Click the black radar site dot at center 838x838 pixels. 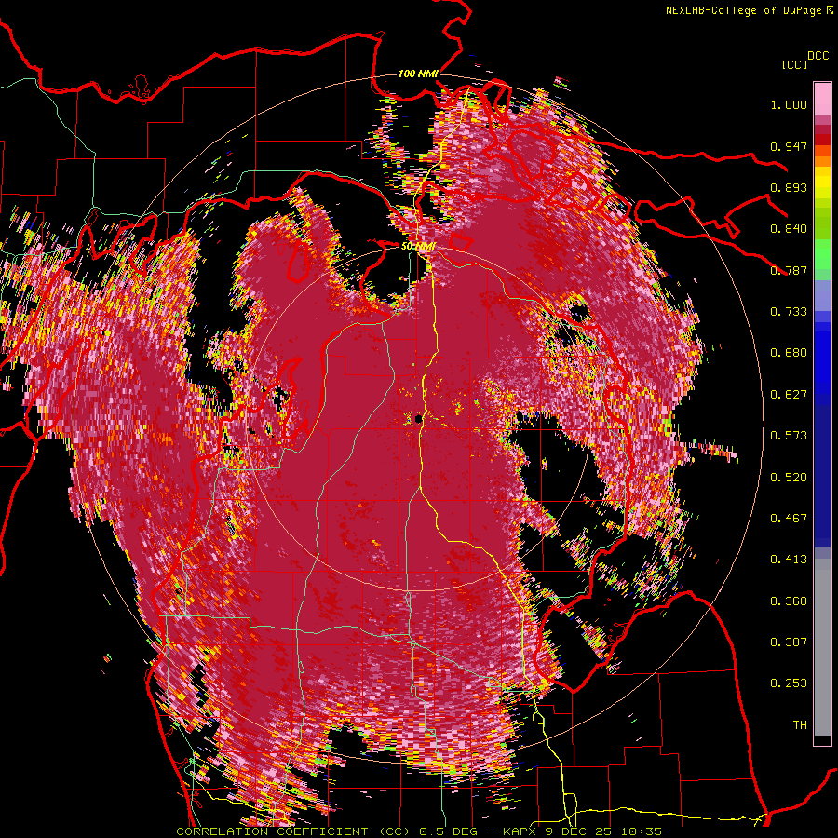coord(419,419)
